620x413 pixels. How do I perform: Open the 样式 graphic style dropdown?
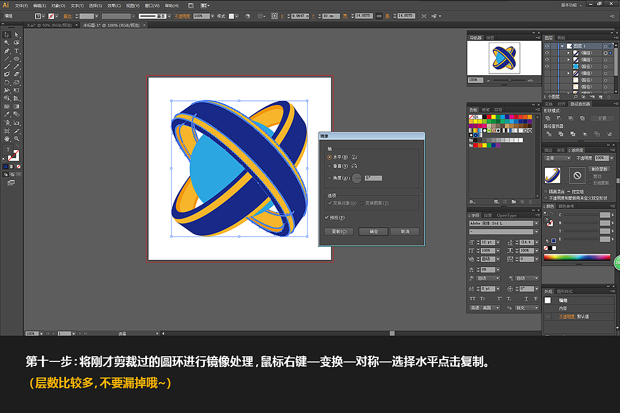click(237, 16)
